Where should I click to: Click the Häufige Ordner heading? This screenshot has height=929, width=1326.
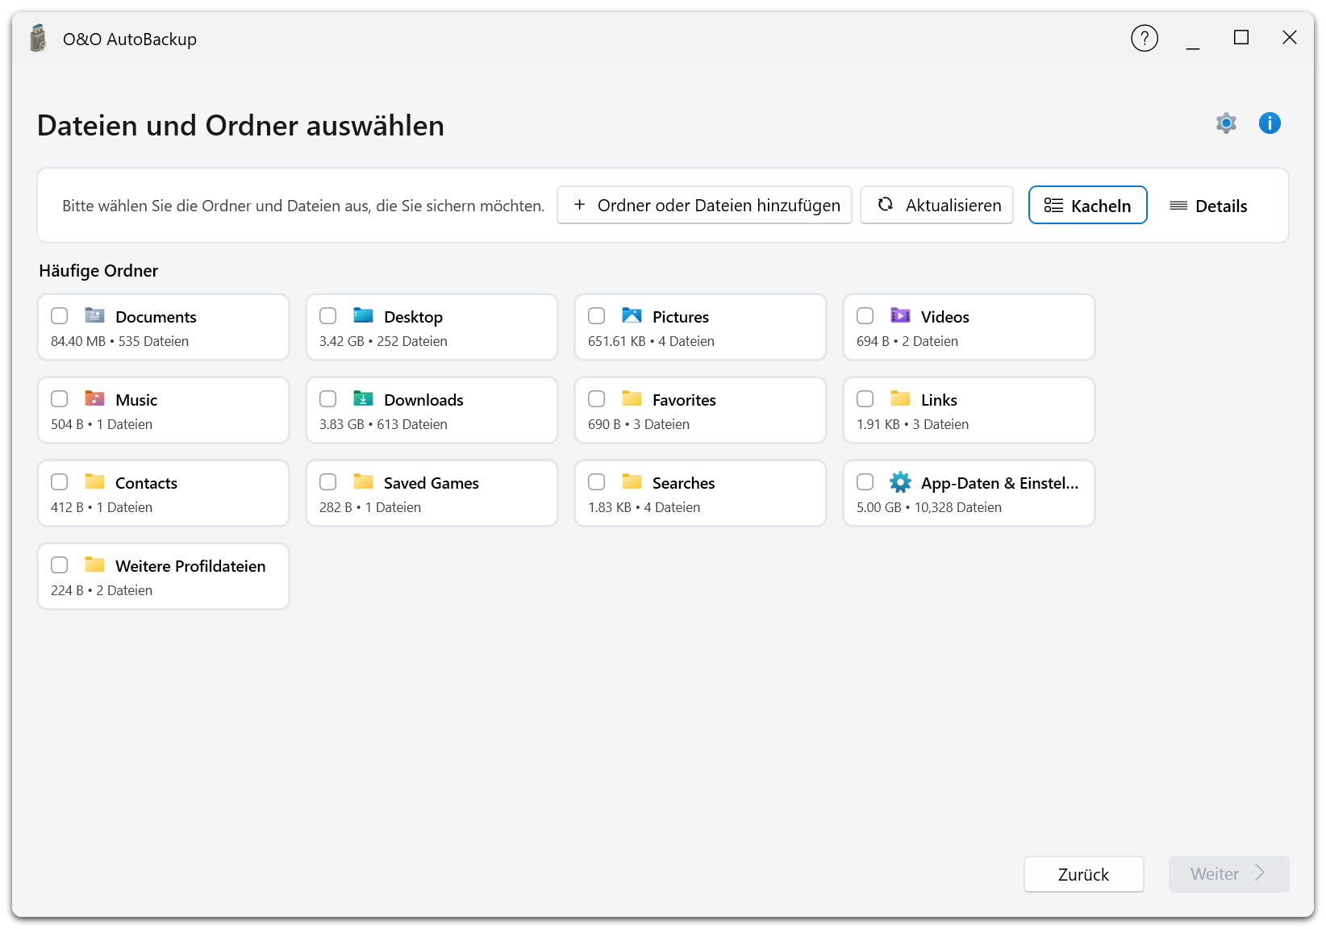click(98, 271)
